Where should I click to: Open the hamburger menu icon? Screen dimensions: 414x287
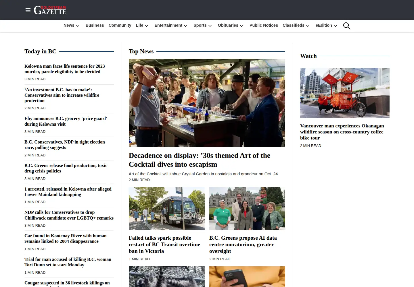(x=28, y=10)
